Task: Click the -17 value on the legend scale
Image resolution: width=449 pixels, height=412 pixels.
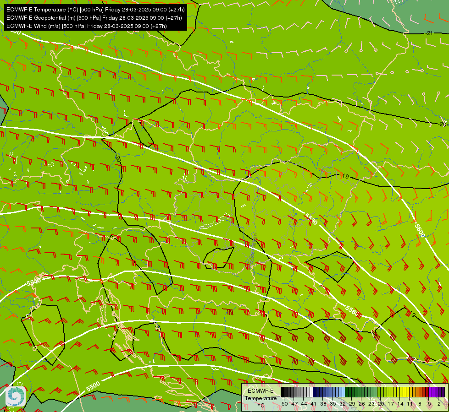Action: pyautogui.click(x=390, y=404)
